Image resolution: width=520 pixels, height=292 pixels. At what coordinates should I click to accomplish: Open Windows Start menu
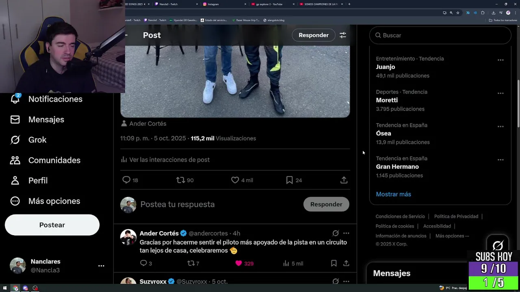(x=5, y=288)
